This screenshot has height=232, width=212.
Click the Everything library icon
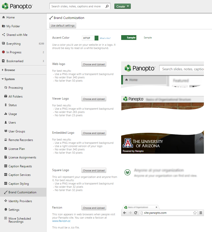coord(4,43)
